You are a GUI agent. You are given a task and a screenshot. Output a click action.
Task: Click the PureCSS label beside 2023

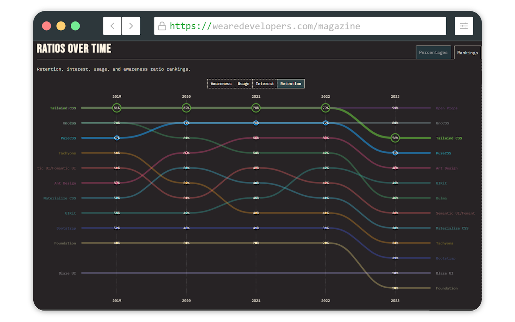click(x=443, y=153)
